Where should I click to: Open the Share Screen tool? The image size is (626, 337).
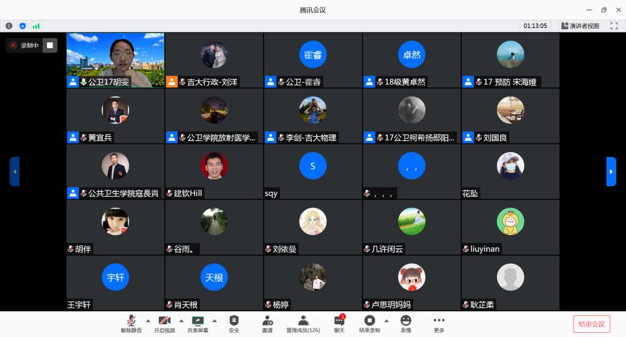pyautogui.click(x=197, y=321)
